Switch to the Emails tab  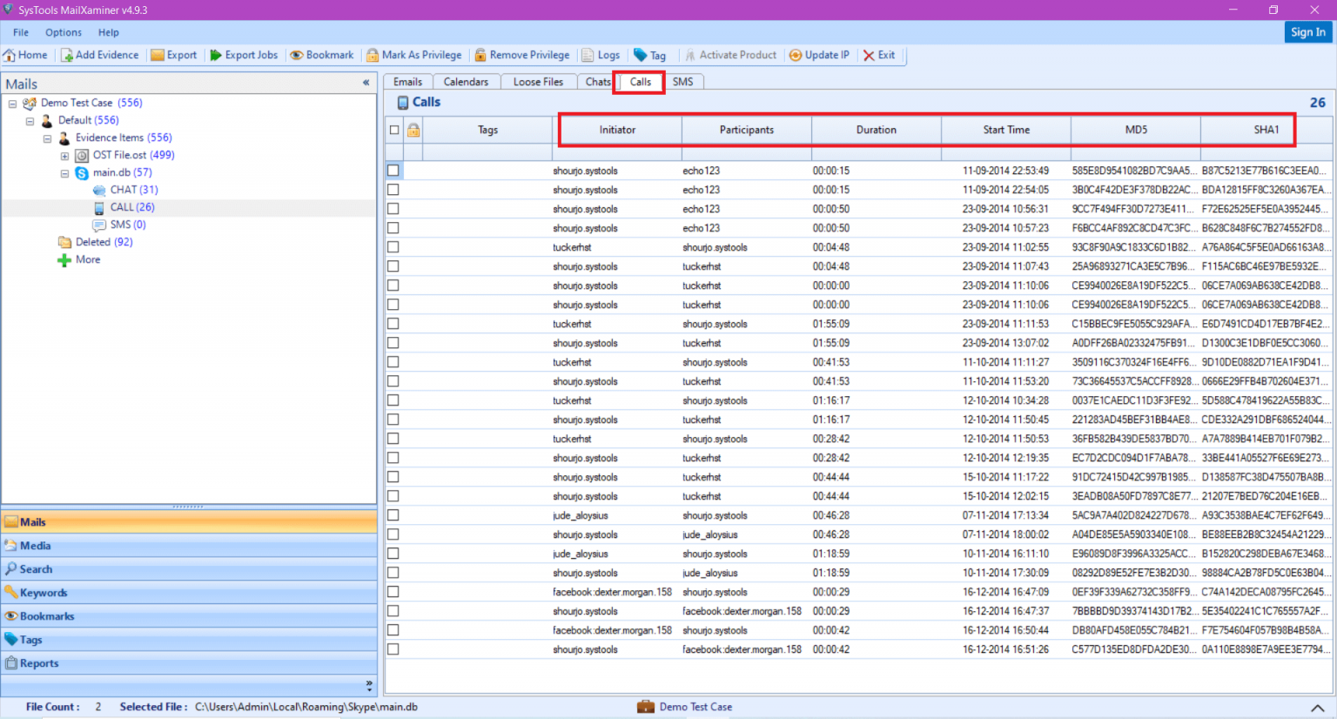click(407, 82)
